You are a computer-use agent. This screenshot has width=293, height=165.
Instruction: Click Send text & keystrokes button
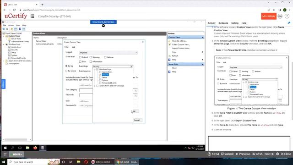click(x=103, y=22)
